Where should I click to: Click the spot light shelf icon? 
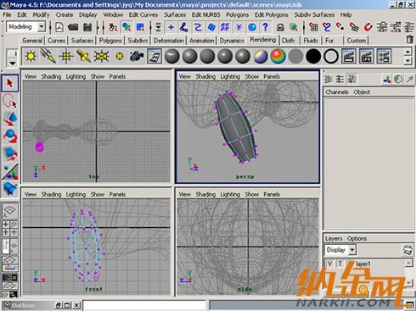tap(84, 56)
